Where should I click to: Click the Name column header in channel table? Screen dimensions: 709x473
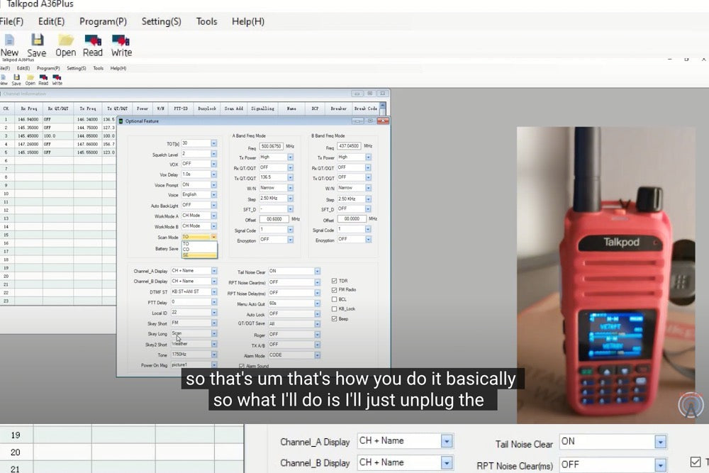point(291,108)
